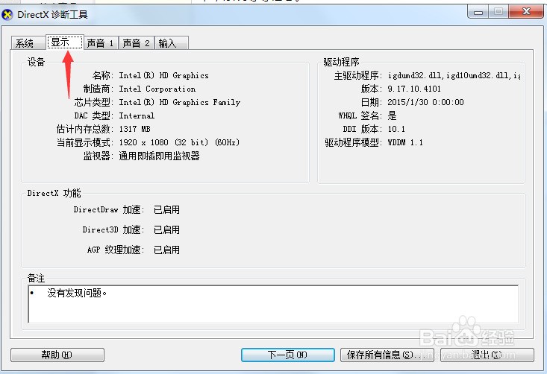The width and height of the screenshot is (547, 374).
Task: Click the DAC type value Internal
Action: point(137,115)
